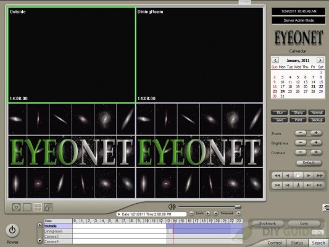
Task: Go to previous month in Calendar
Action: click(275, 61)
